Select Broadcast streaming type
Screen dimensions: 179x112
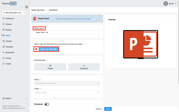84,67
